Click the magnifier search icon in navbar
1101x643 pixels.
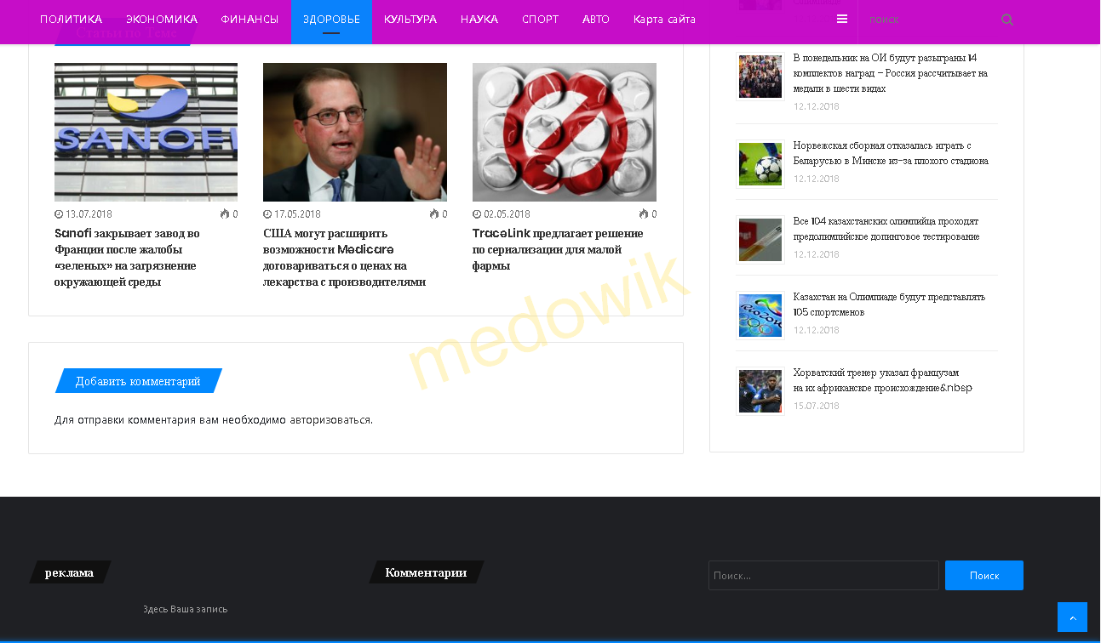[x=1007, y=20]
